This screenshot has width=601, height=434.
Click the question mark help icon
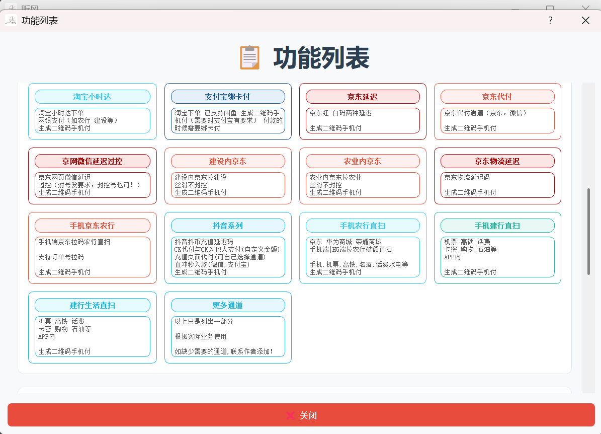[550, 20]
